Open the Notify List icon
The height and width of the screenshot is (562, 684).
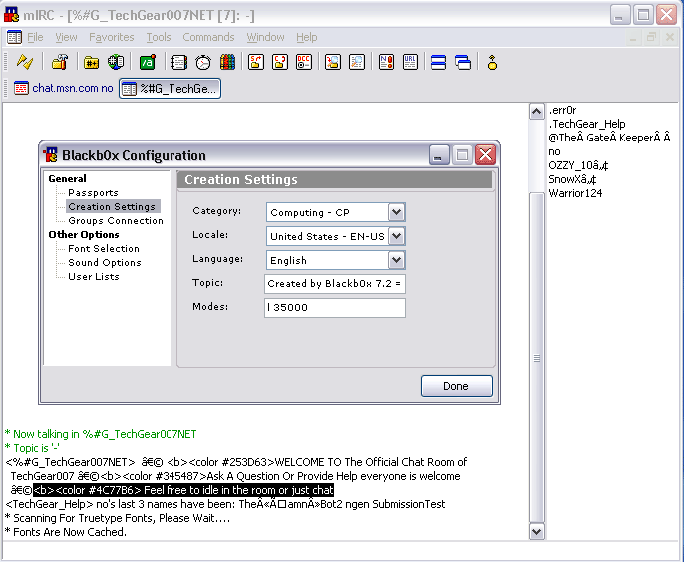386,62
